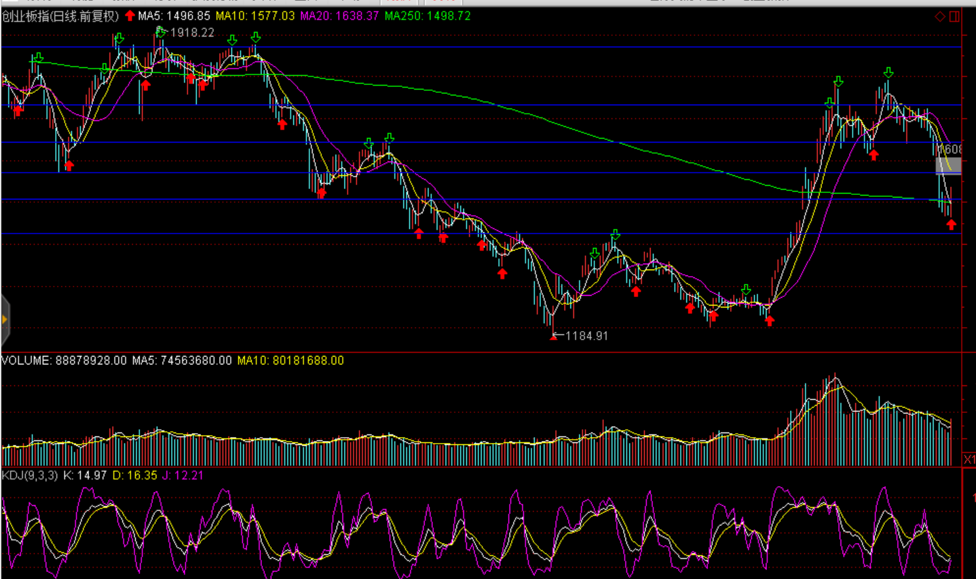
Task: Expand the left side panel arrow handle
Action: (5, 319)
